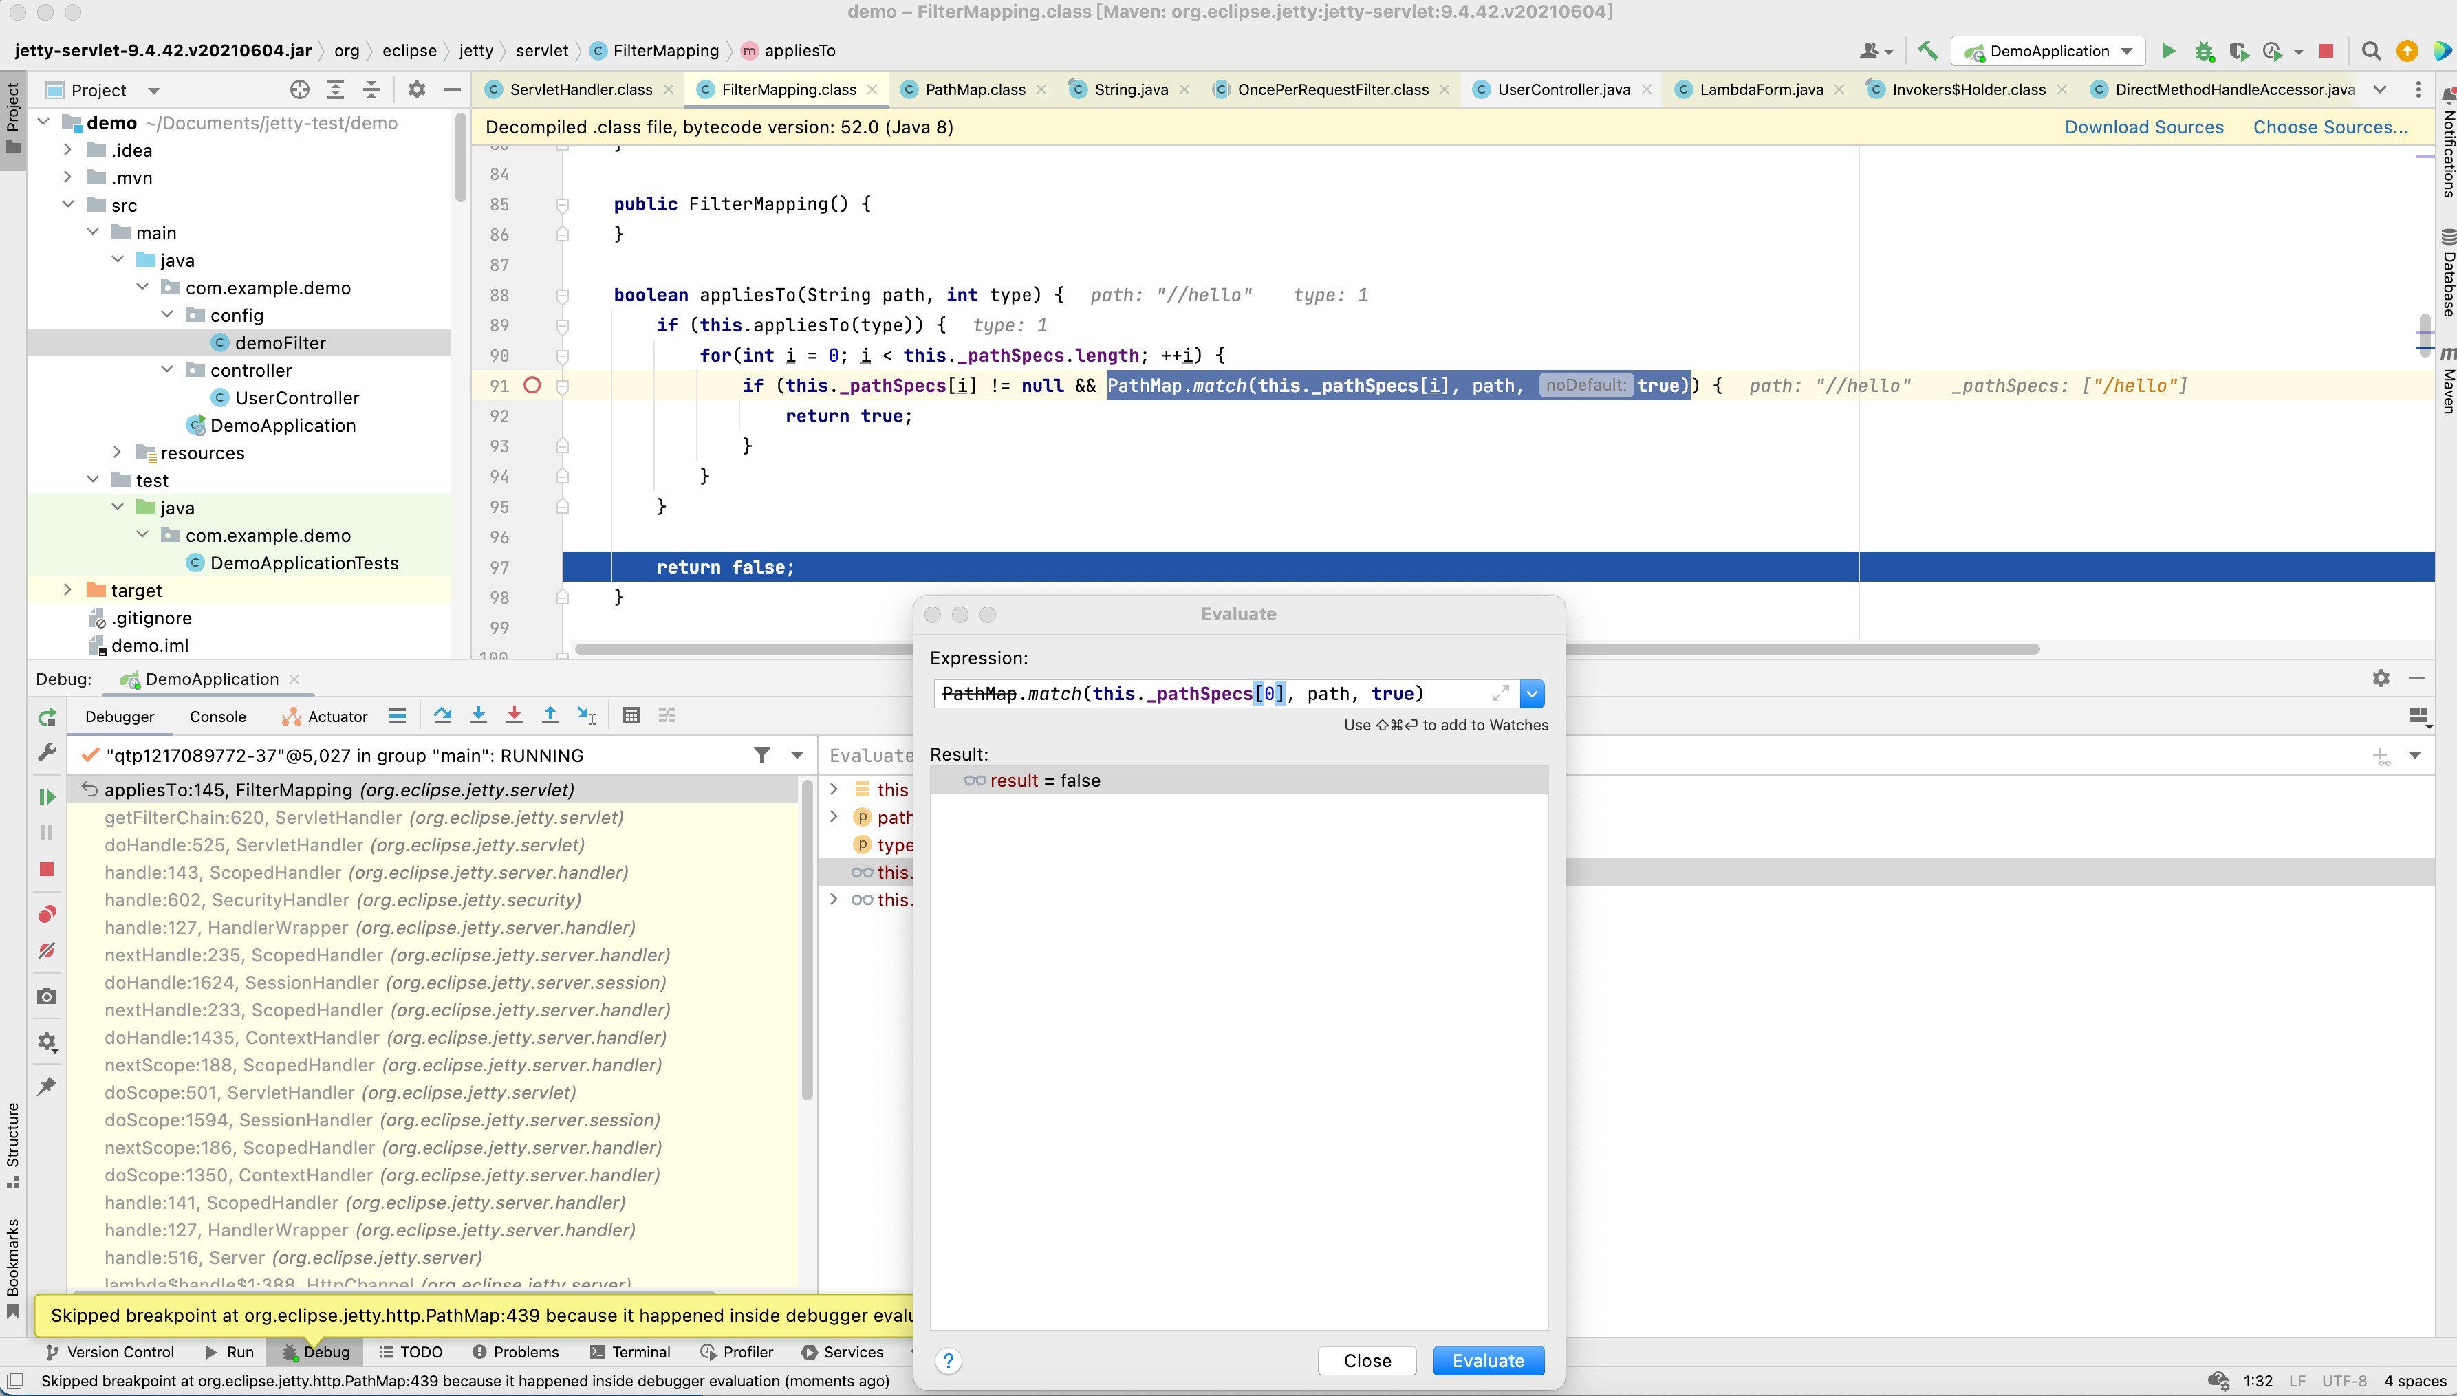Show hidden editor tabs dropdown chevron

click(x=2379, y=89)
